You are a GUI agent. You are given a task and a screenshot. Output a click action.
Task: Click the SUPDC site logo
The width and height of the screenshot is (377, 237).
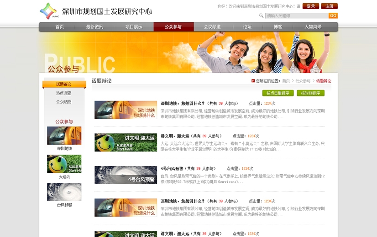coord(48,11)
